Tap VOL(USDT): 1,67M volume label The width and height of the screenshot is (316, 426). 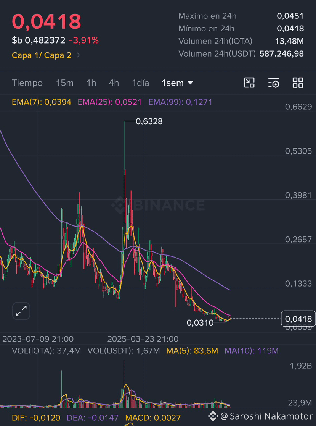click(x=124, y=351)
